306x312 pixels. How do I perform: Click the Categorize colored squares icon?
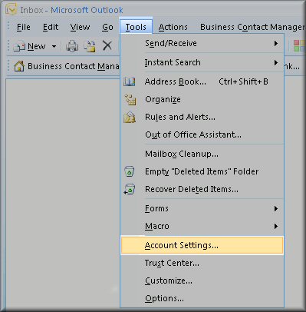[299, 46]
